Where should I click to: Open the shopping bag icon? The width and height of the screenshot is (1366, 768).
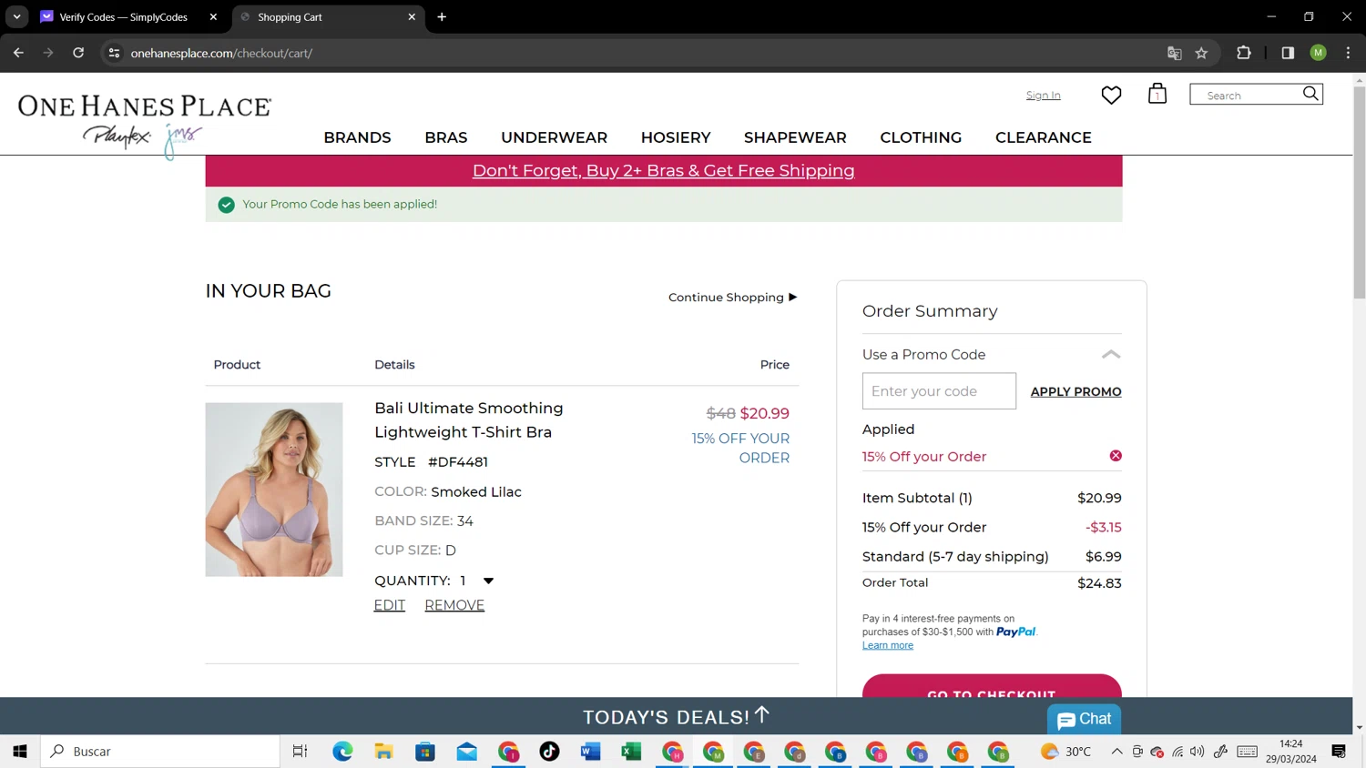click(1157, 94)
